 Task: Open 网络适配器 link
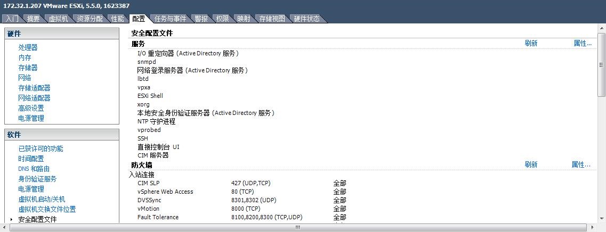[x=35, y=98]
